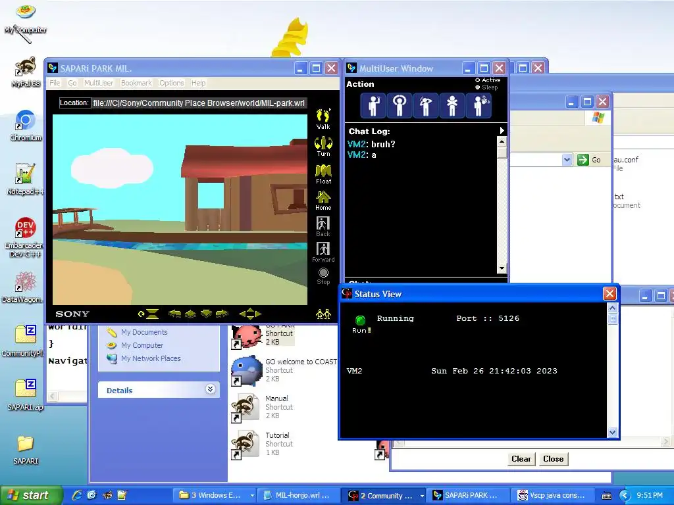This screenshot has width=674, height=505.
Task: Open the address bar dropdown next to Go
Action: tap(567, 160)
